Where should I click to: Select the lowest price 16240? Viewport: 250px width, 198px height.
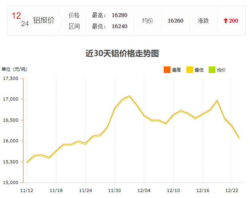click(119, 26)
